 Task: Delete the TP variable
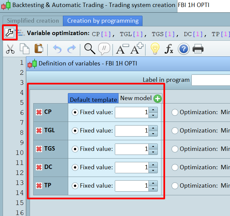point(39,186)
